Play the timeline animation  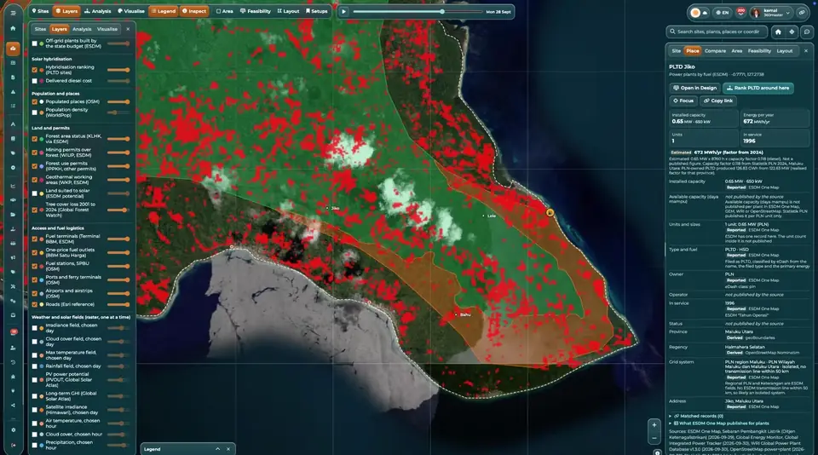click(343, 11)
